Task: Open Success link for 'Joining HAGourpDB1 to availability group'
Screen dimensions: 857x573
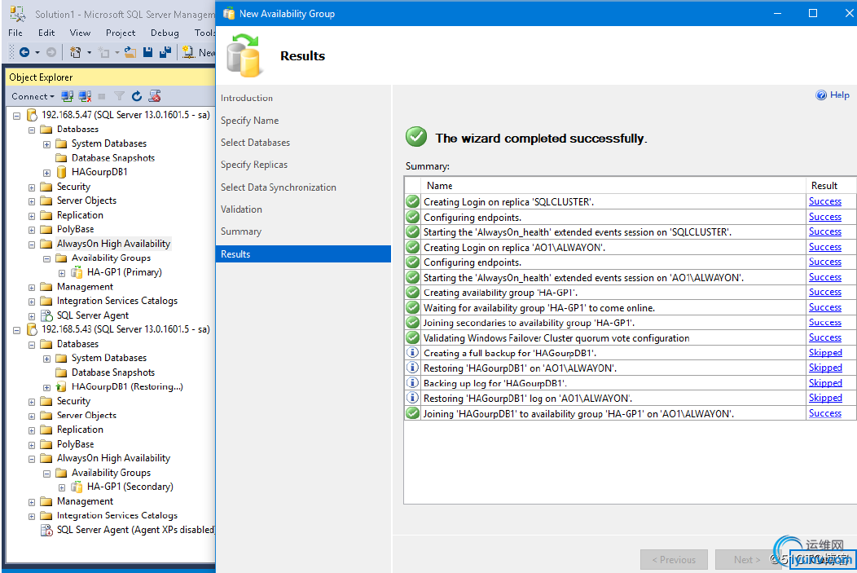Action: (824, 413)
